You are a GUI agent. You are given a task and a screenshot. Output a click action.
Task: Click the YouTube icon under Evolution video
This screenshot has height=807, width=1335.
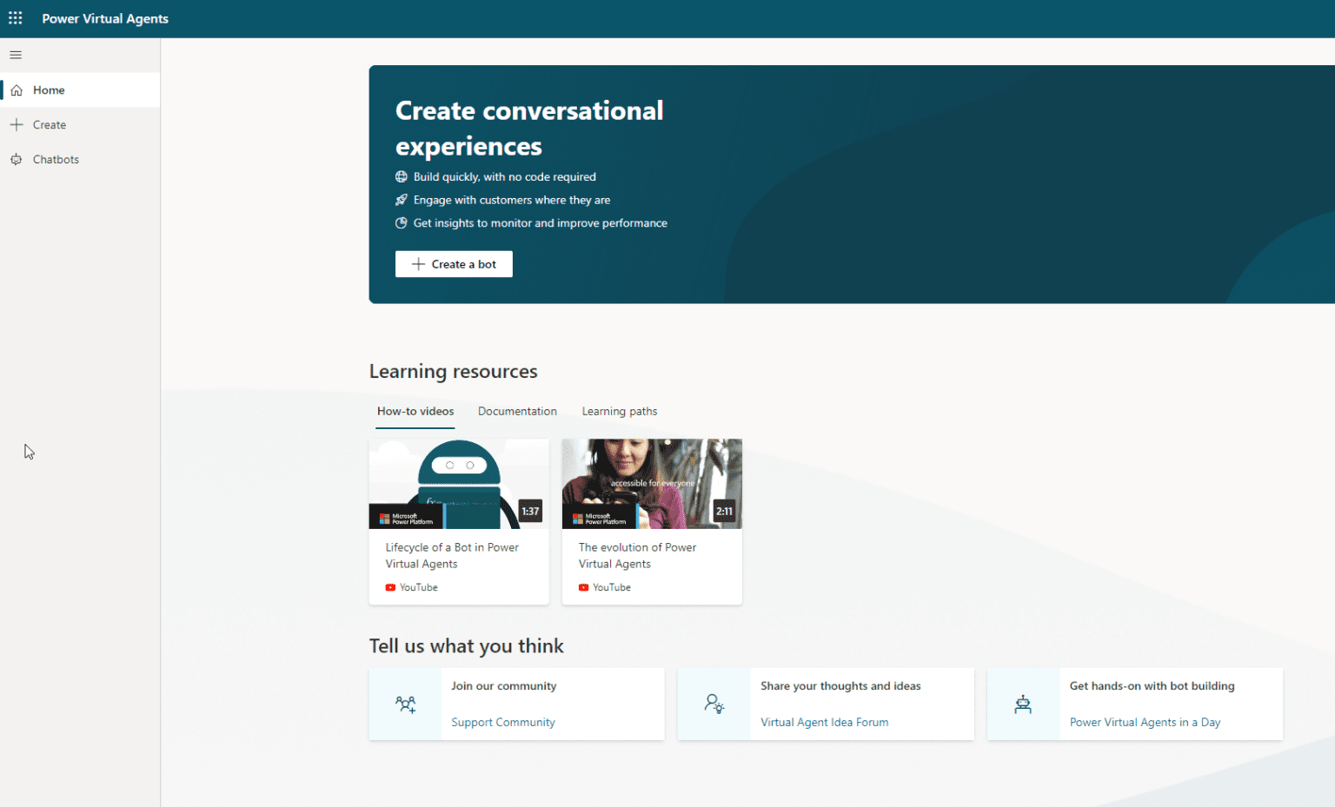click(x=586, y=586)
